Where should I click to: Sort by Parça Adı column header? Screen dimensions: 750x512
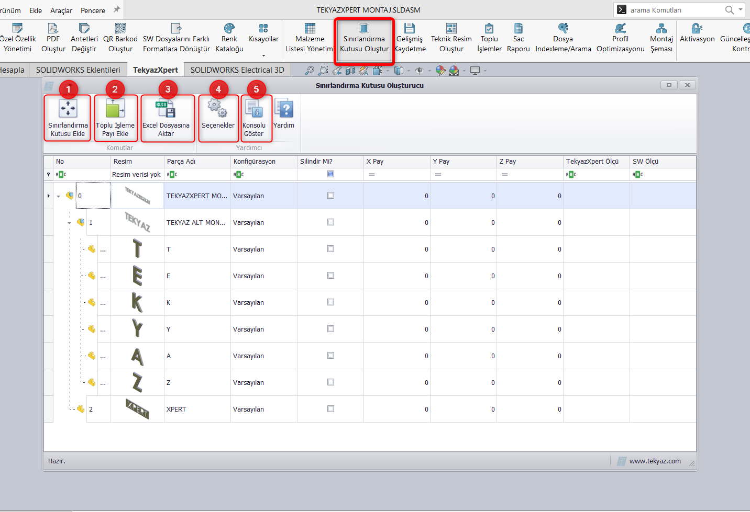pyautogui.click(x=197, y=162)
